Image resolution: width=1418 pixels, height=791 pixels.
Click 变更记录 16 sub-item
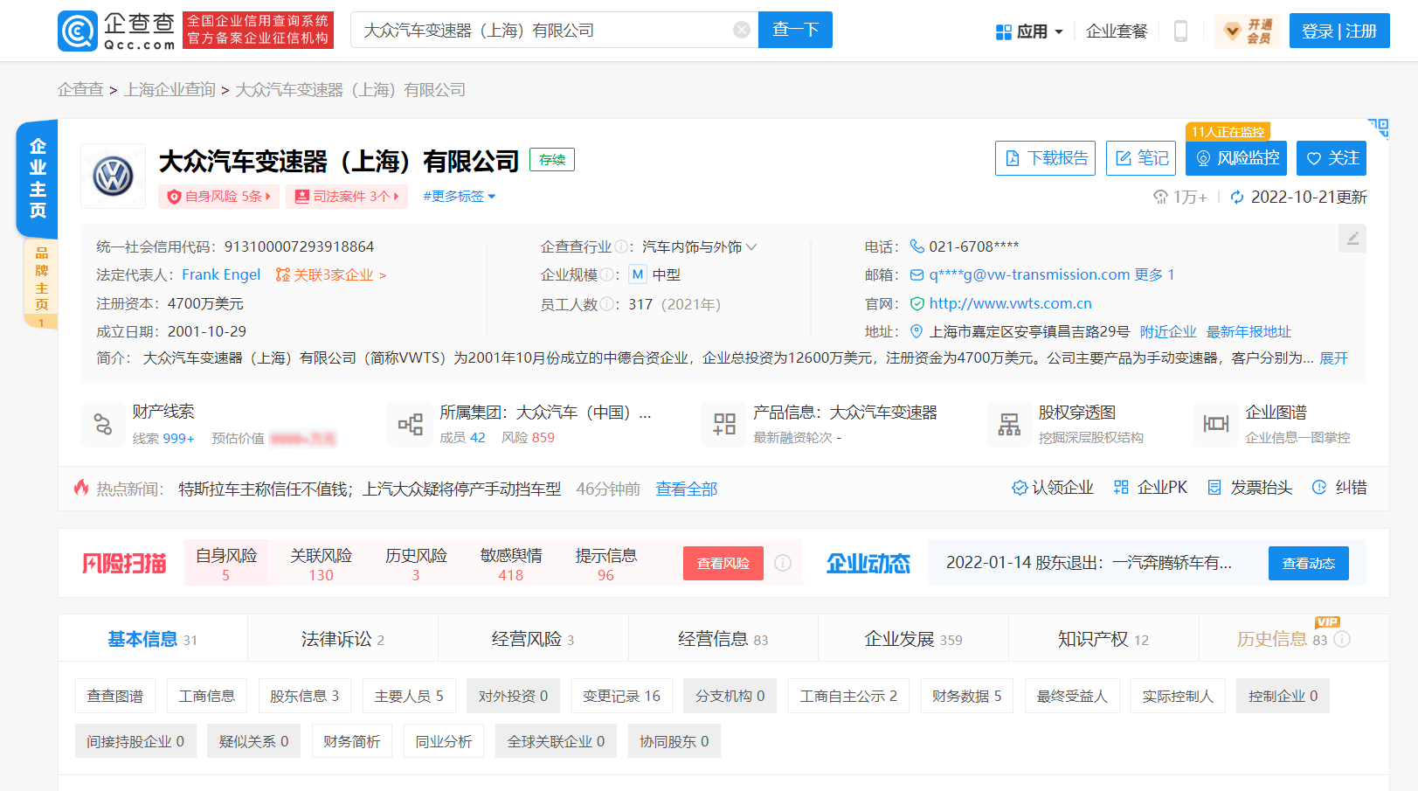pos(621,696)
